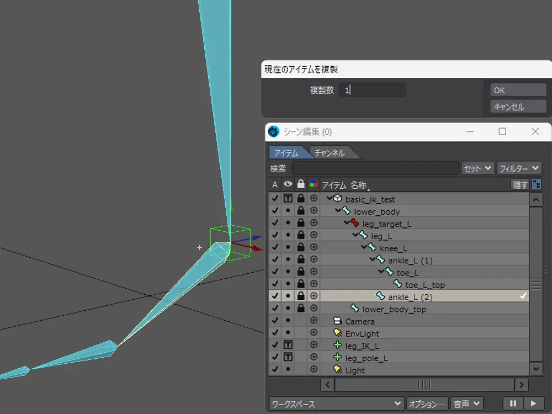Select the アイテム tab
The height and width of the screenshot is (414, 552).
[286, 153]
